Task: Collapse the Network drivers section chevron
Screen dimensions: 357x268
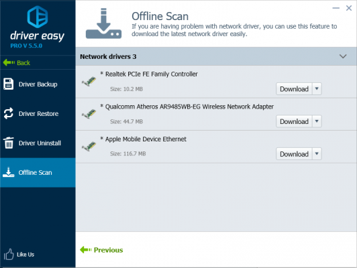Action: click(x=343, y=56)
